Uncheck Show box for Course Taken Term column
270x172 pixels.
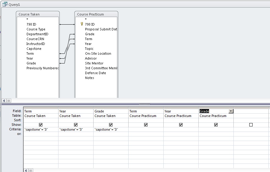click(x=41, y=125)
